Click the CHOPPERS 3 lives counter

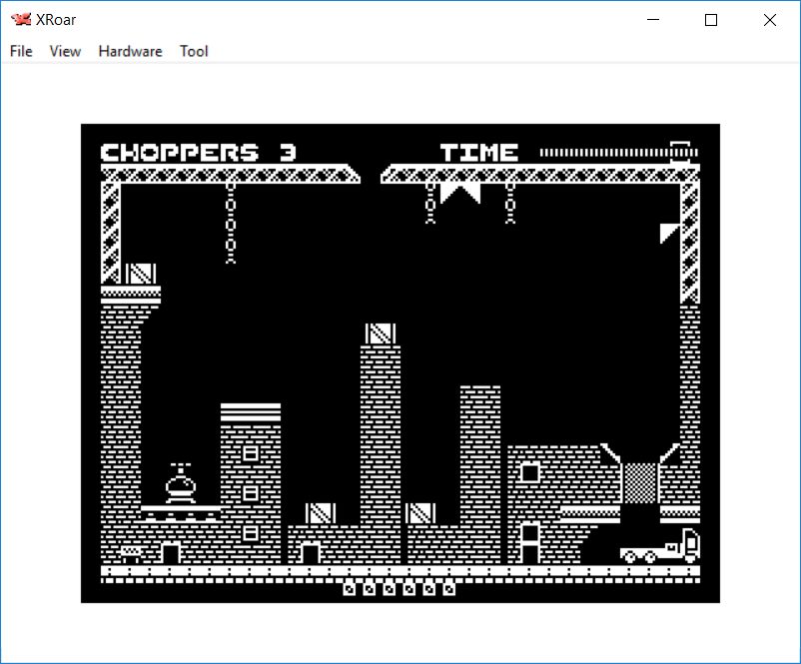[199, 153]
